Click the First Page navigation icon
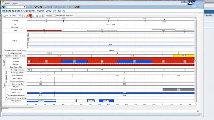The image size is (214, 120). [56, 7]
